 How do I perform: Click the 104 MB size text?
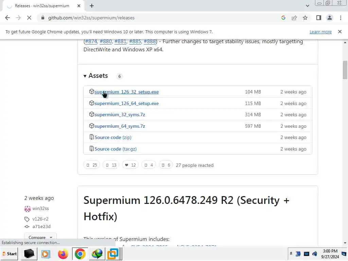tap(253, 92)
